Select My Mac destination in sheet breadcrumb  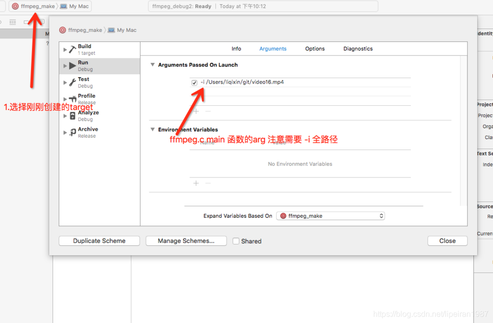point(127,30)
